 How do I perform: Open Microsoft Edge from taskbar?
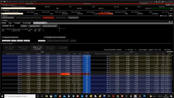coord(55,96)
